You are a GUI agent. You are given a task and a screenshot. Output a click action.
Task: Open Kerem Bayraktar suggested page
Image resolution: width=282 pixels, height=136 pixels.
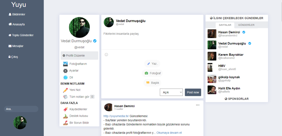pos(231,55)
